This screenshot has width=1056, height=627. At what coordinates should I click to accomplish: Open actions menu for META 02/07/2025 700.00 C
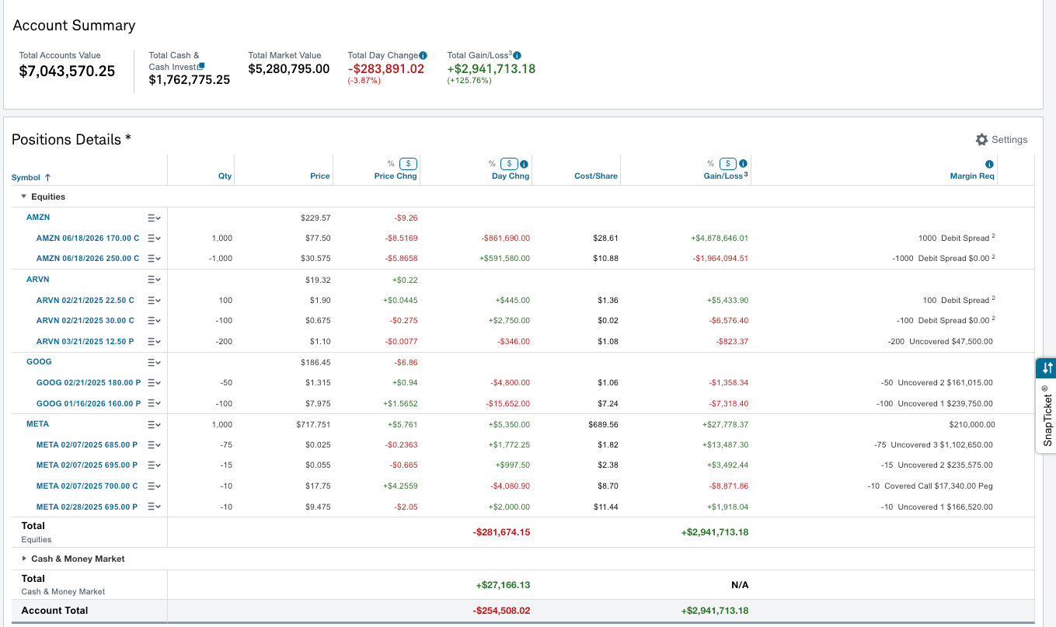(x=154, y=486)
